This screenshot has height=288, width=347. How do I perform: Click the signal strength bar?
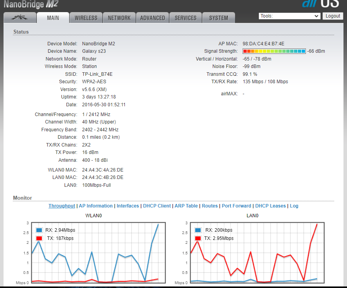(x=274, y=51)
